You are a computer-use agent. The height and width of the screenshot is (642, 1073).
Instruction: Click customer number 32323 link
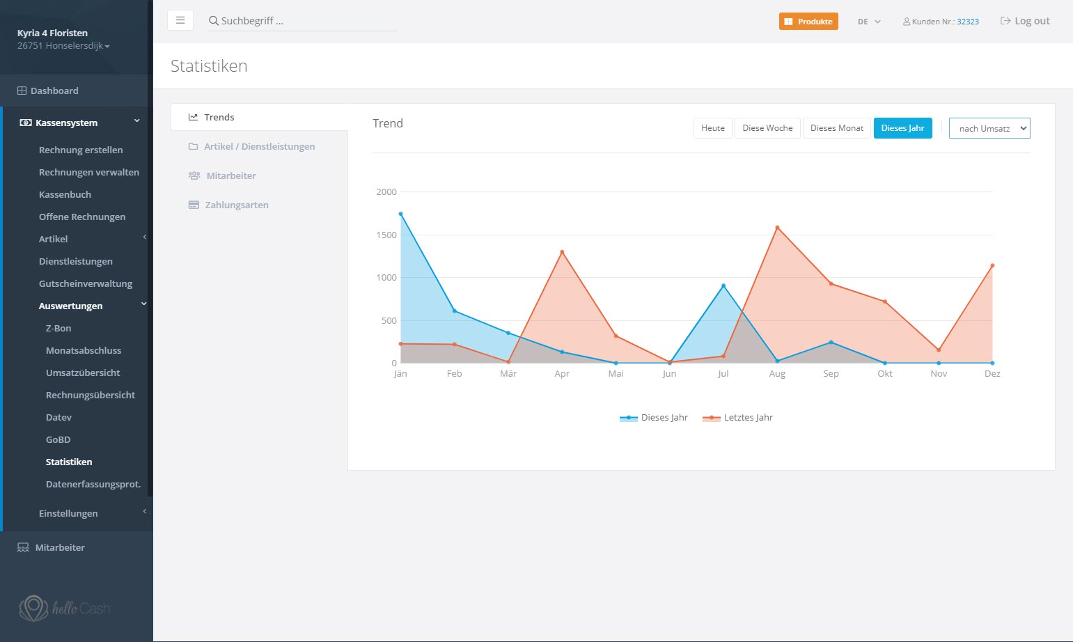(968, 22)
